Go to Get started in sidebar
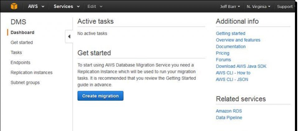299x131 pixels. 21,42
